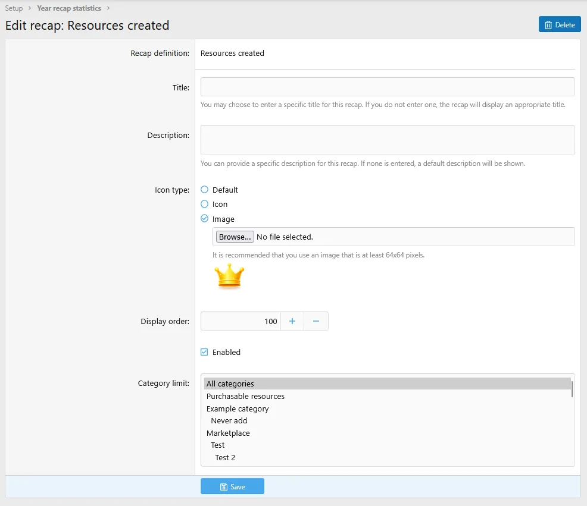The width and height of the screenshot is (587, 506).
Task: Select the Default icon type radio
Action: point(205,190)
